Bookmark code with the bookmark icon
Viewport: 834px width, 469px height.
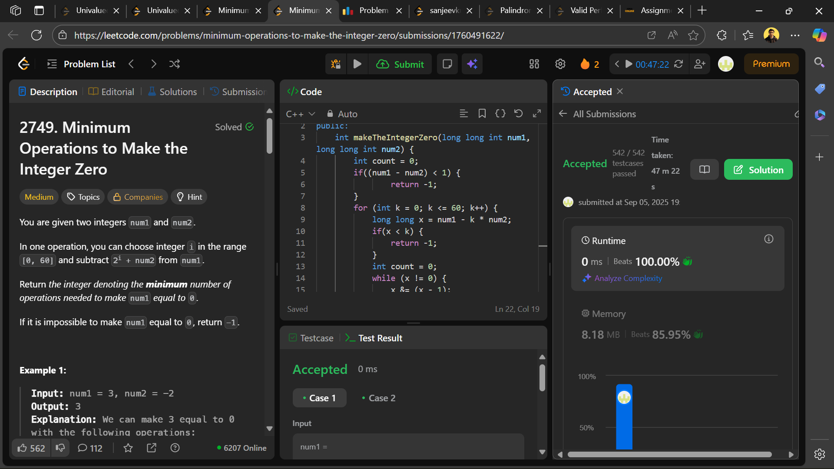(482, 114)
